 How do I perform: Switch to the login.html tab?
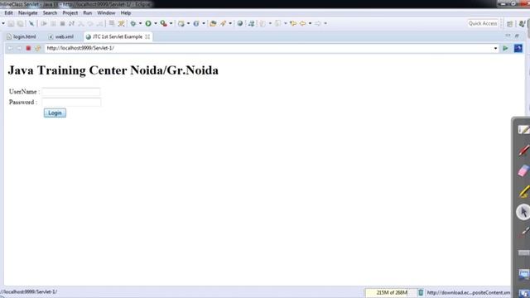coord(22,36)
